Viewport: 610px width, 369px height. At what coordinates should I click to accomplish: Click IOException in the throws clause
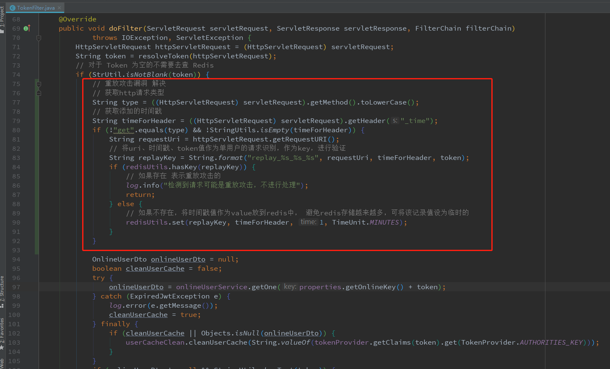click(x=145, y=38)
